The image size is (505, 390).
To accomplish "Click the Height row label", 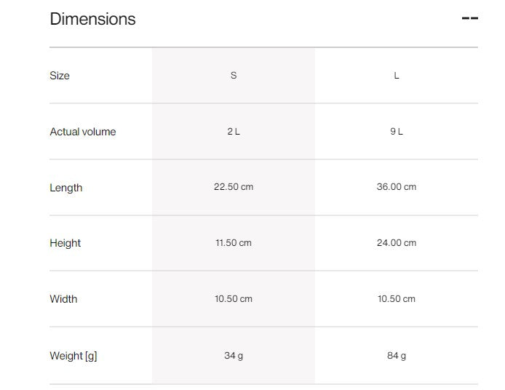I will pyautogui.click(x=65, y=243).
